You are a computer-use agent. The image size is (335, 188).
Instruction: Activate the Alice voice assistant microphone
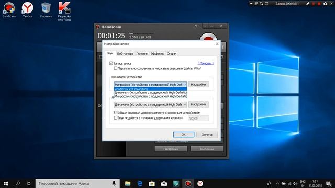(114, 183)
